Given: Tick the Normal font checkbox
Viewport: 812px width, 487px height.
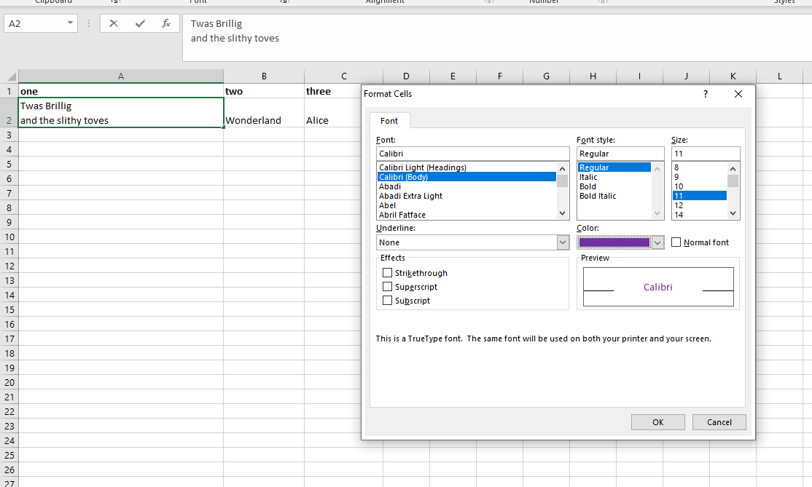Looking at the screenshot, I should click(676, 242).
